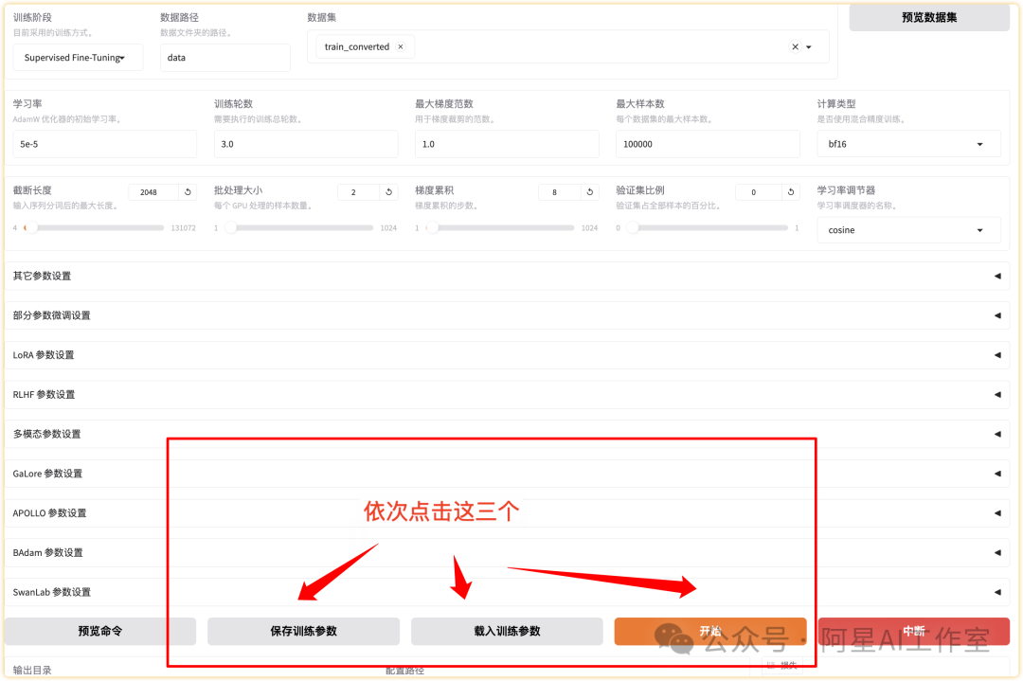Screen dimensions: 1023x681
Task: Open the compute type bf16 dropdown
Action: tap(908, 144)
